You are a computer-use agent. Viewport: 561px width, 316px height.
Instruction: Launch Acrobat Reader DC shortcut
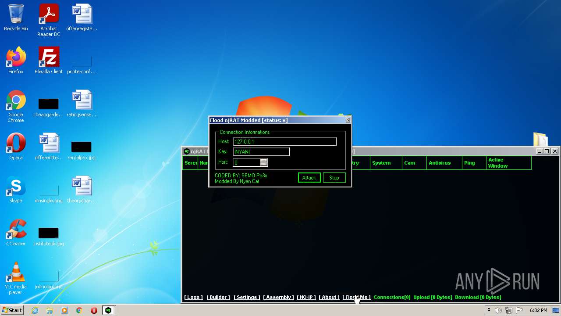[x=49, y=21]
